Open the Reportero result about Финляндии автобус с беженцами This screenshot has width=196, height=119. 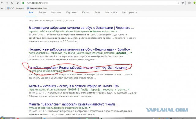tap(81, 28)
